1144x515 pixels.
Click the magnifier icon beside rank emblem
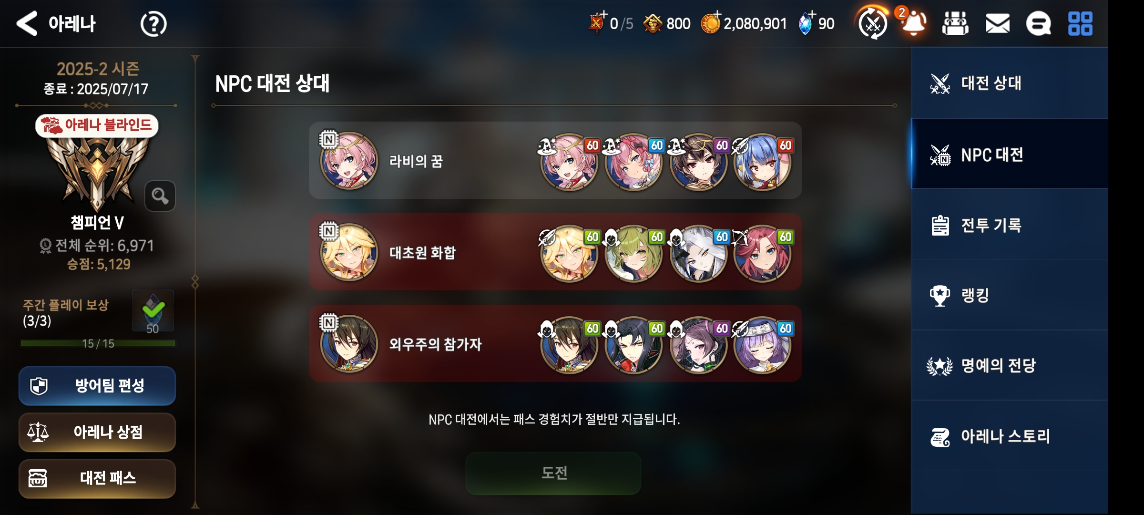click(160, 196)
